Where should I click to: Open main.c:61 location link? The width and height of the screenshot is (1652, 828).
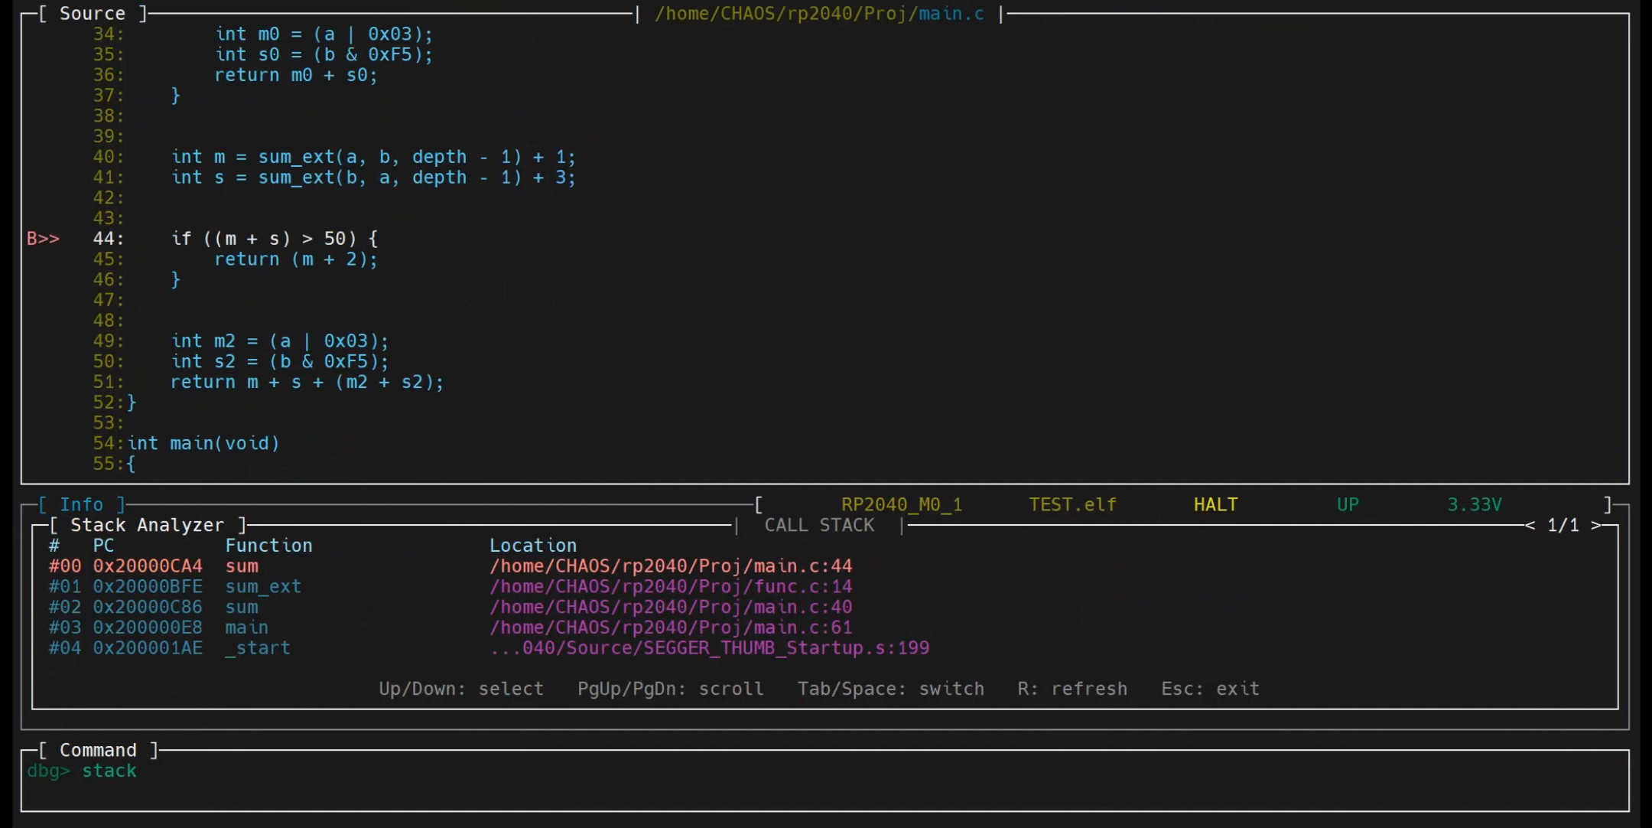click(670, 628)
